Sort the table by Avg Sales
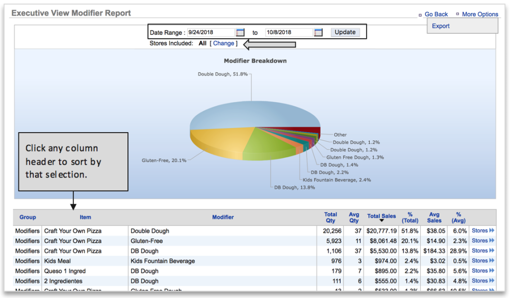 tap(435, 217)
